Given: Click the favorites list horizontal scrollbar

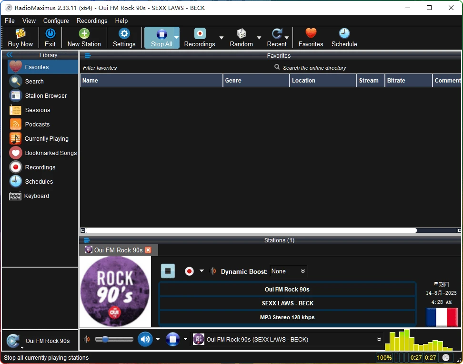Looking at the screenshot, I should tap(251, 230).
